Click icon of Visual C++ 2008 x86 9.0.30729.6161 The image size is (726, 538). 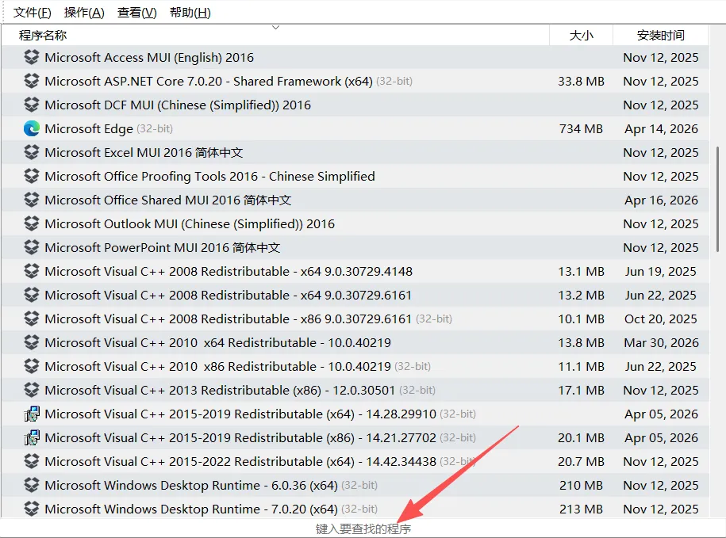(x=32, y=319)
